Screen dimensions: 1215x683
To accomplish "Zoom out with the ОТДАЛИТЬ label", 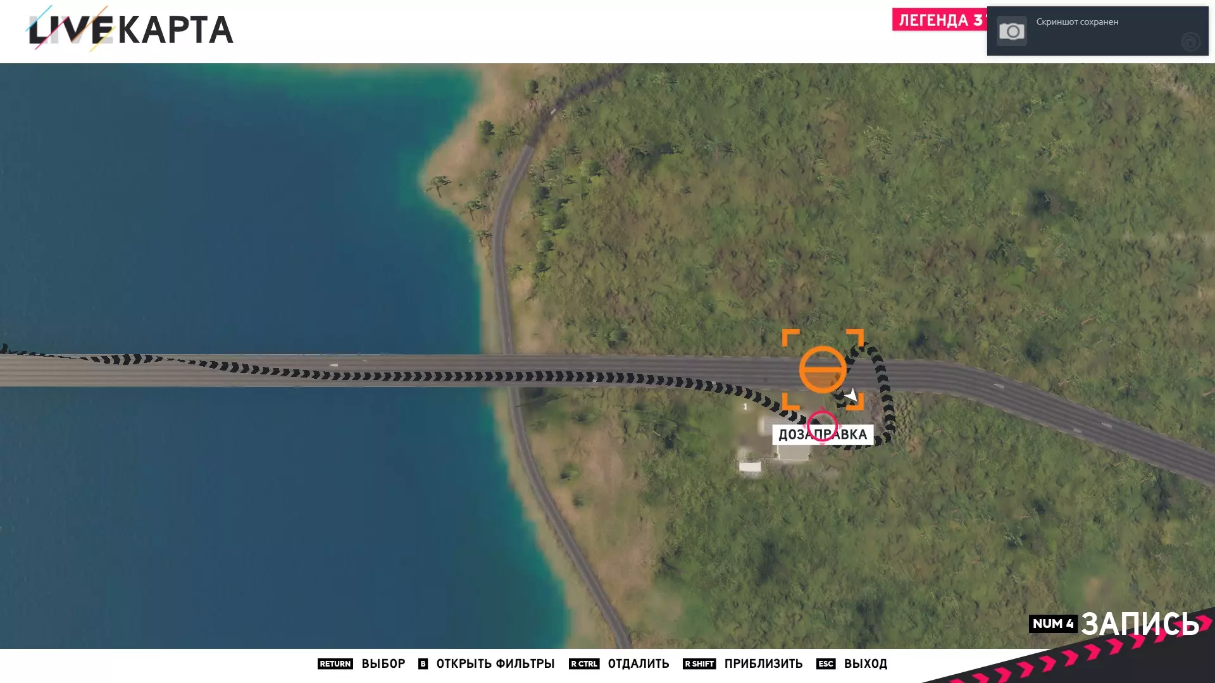I will (638, 663).
